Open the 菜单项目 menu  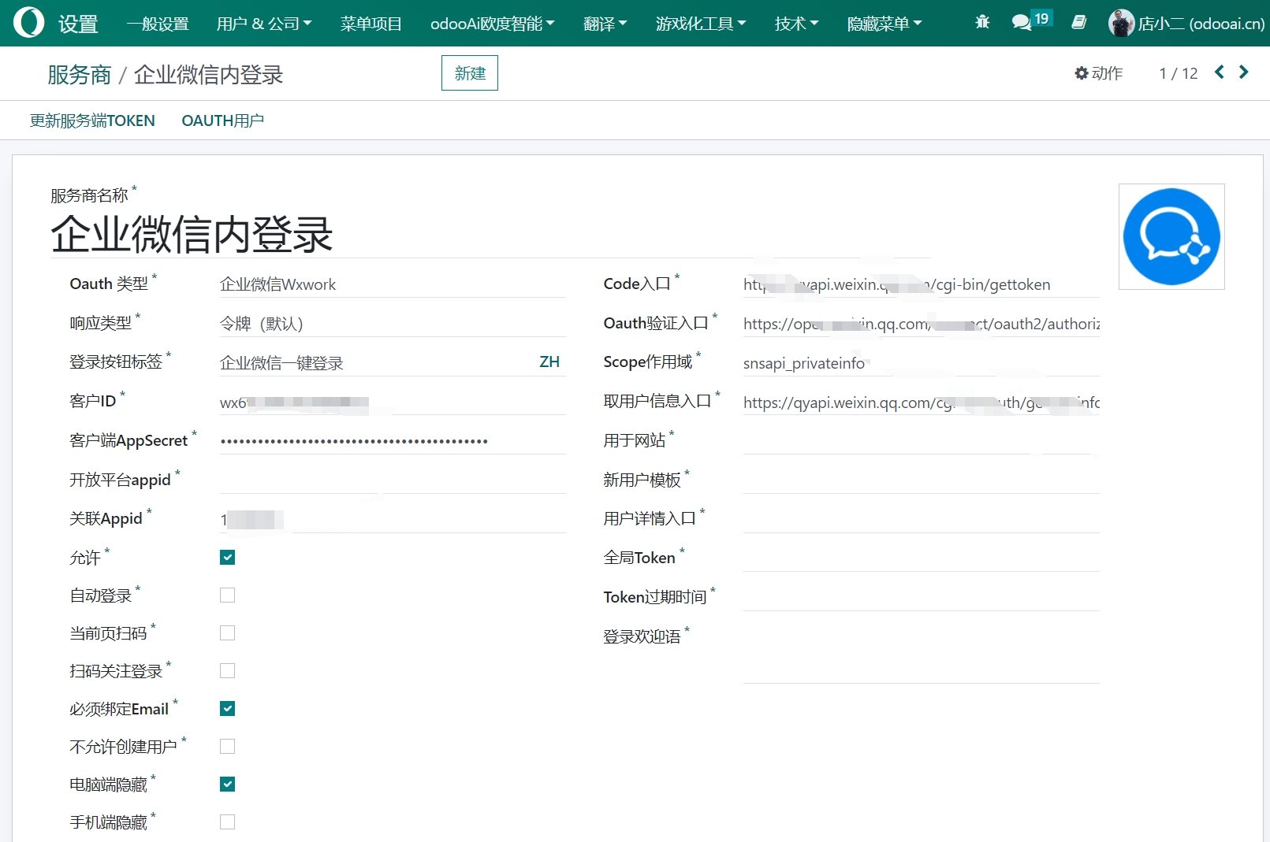371,24
